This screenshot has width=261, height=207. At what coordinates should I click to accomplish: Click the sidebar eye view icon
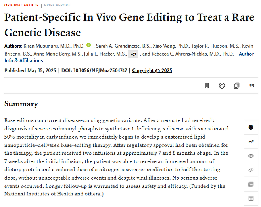pos(251,156)
